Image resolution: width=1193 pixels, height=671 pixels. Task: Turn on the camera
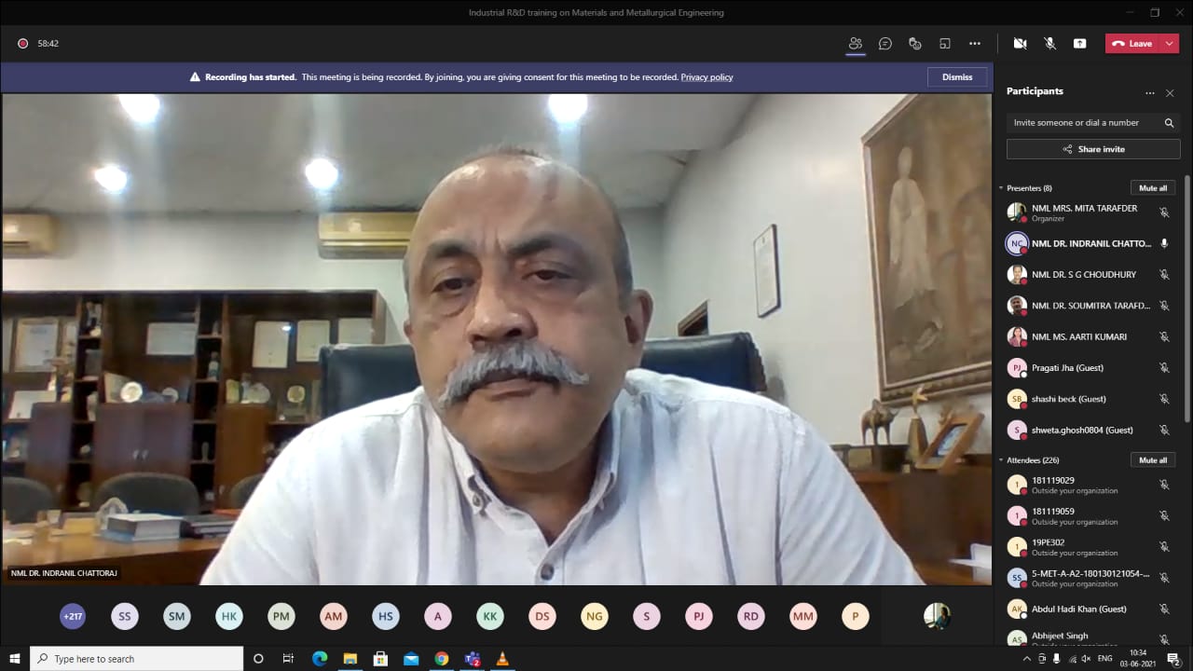1020,44
